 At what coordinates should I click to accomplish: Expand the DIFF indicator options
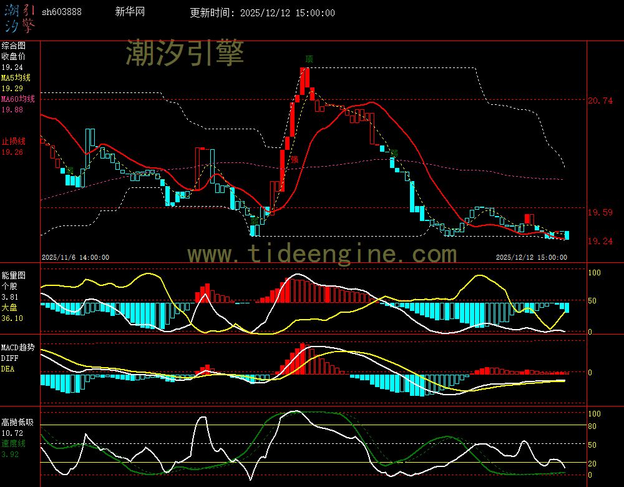tap(10, 358)
